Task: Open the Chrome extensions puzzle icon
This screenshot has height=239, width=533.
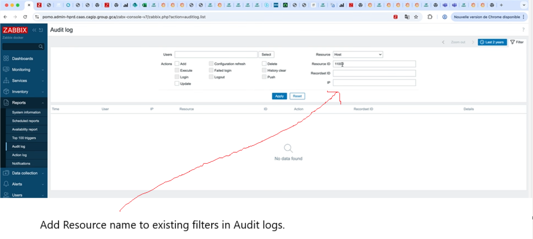Action: (x=430, y=17)
